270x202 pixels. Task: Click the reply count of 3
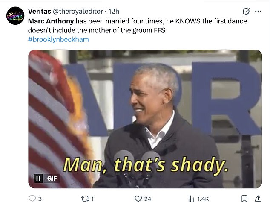point(40,199)
